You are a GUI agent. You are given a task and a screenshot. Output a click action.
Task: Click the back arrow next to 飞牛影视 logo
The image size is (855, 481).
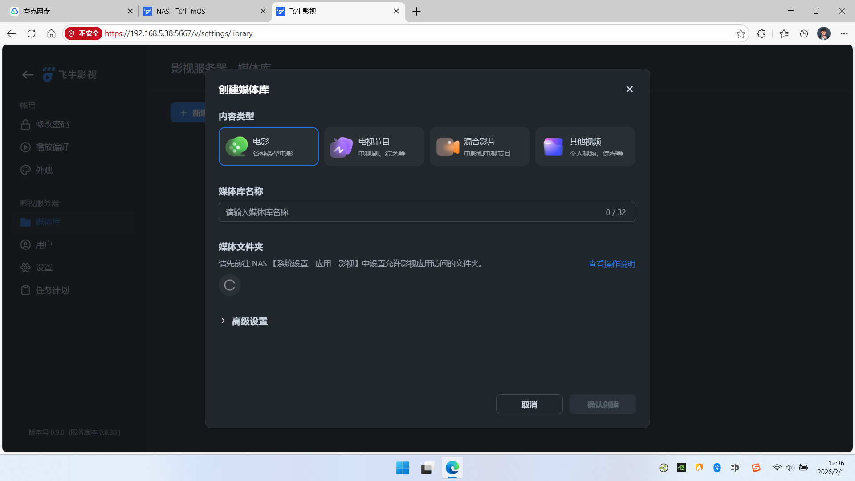(x=28, y=74)
